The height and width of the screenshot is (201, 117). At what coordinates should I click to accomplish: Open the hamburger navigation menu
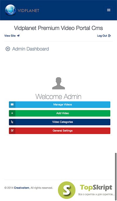[109, 10]
